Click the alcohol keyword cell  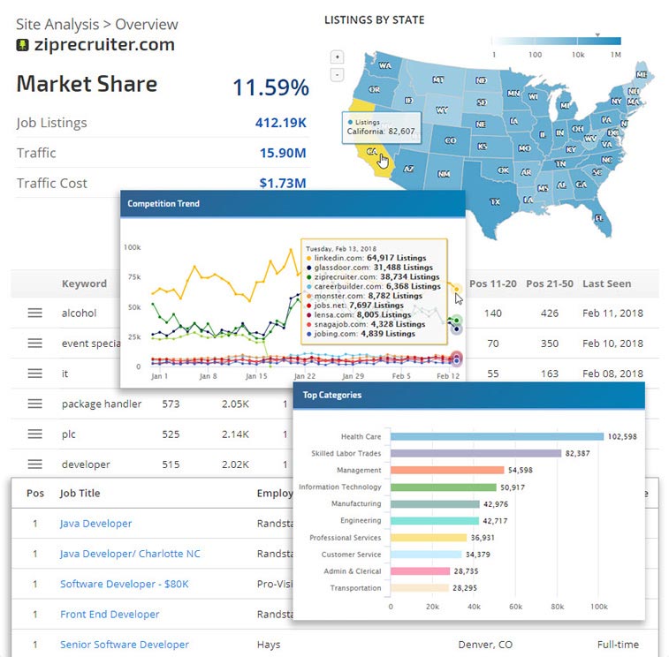point(79,313)
